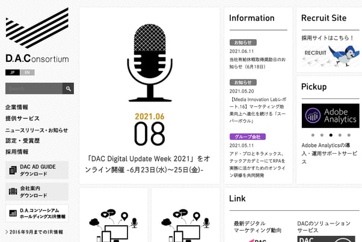
Task: Open DACのソリューションサービス link
Action: coord(324,227)
